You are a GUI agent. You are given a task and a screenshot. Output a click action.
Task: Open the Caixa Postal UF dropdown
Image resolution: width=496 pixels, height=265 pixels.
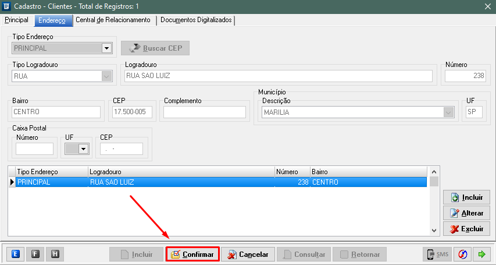point(83,149)
